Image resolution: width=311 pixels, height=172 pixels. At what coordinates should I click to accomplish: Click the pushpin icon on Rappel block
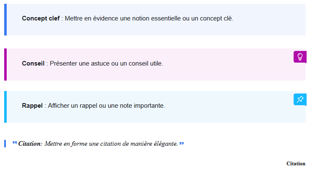[x=300, y=99]
